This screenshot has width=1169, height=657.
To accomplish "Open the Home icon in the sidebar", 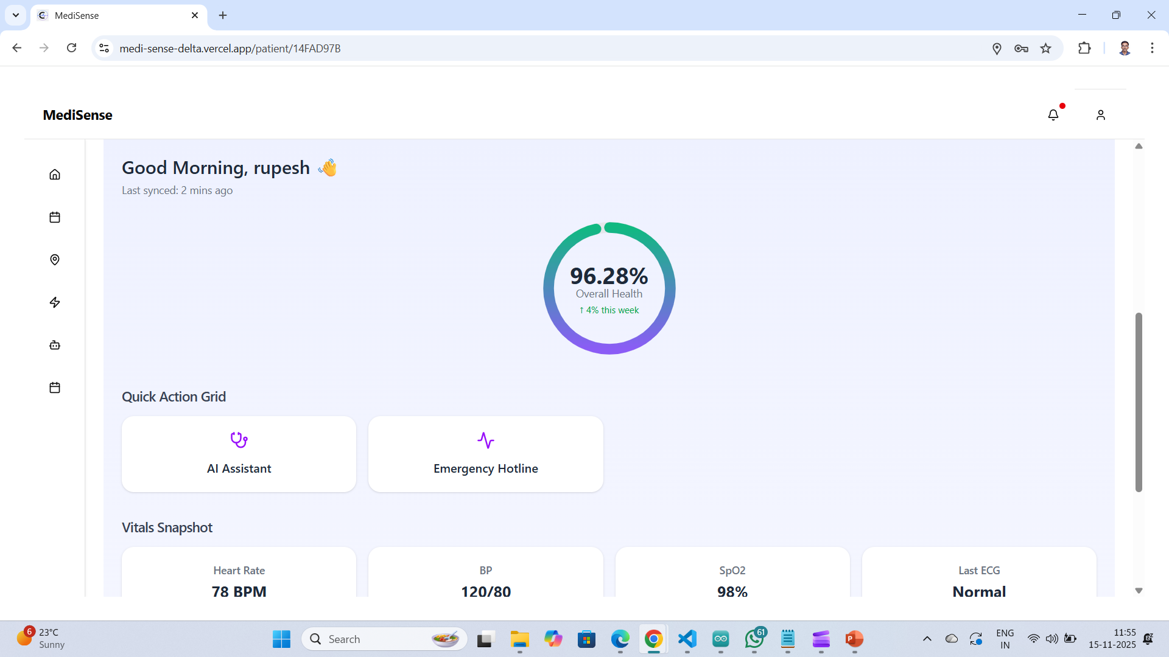I will pos(54,175).
